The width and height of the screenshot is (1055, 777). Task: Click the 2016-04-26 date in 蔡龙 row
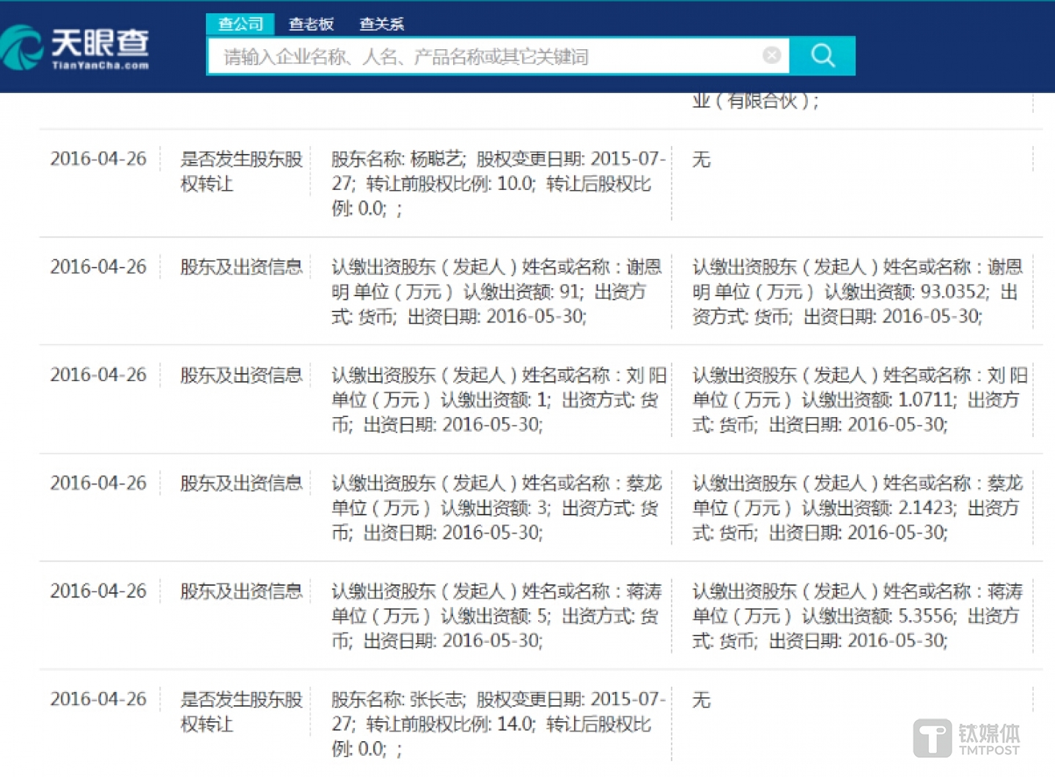pos(98,483)
